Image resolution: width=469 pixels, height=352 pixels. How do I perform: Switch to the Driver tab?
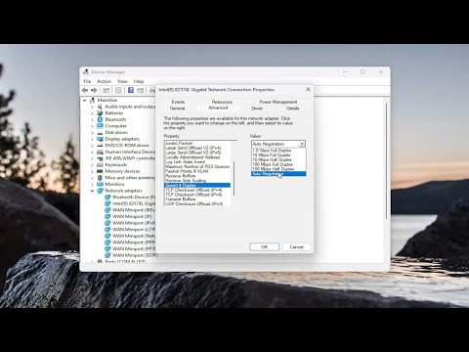tap(257, 109)
